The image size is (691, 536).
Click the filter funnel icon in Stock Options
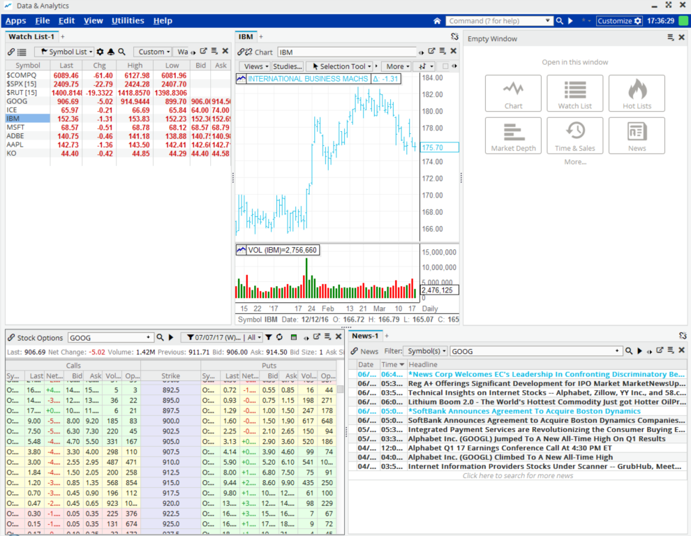269,338
